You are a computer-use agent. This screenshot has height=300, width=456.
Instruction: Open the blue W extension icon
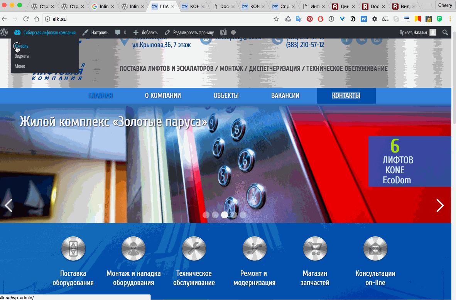[x=364, y=19]
